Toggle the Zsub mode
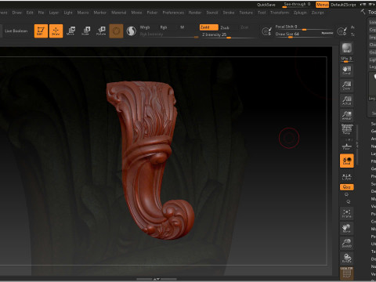376x282 pixels. (225, 27)
